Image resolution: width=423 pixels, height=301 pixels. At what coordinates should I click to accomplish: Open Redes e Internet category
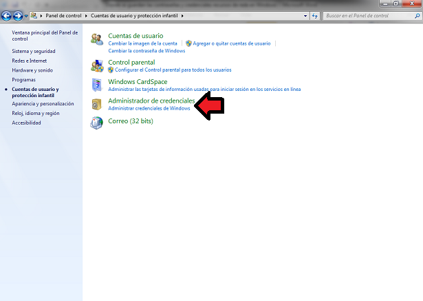29,61
